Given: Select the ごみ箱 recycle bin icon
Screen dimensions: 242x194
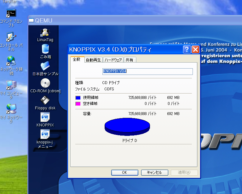Looking at the screenshot, I should (45, 49).
